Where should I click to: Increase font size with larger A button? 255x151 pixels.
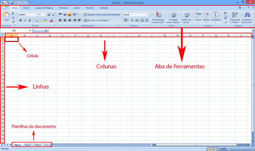pyautogui.click(x=49, y=15)
